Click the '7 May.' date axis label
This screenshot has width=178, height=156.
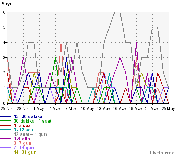click(x=72, y=109)
